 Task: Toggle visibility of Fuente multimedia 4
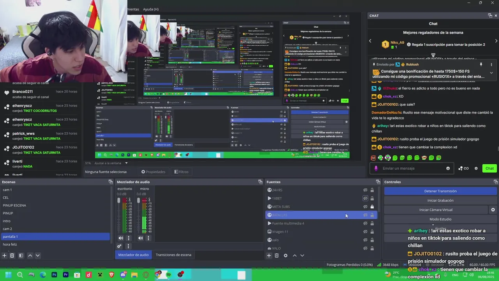(365, 224)
